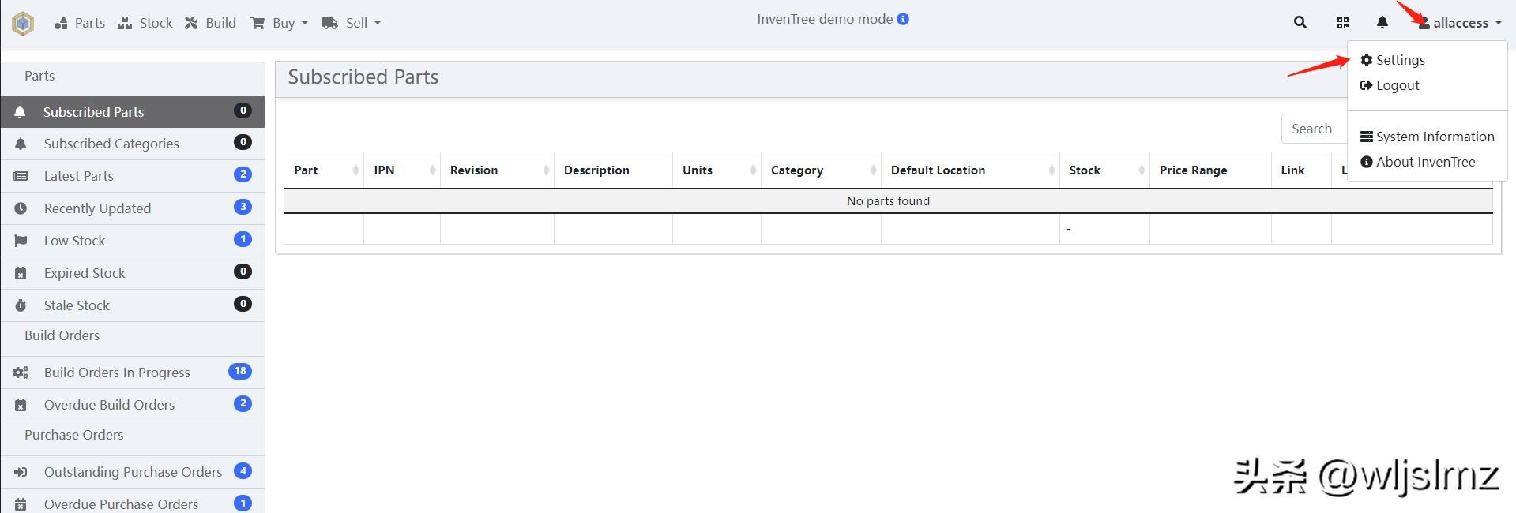Image resolution: width=1516 pixels, height=513 pixels.
Task: Toggle the allaccess user dropdown
Action: [1460, 23]
